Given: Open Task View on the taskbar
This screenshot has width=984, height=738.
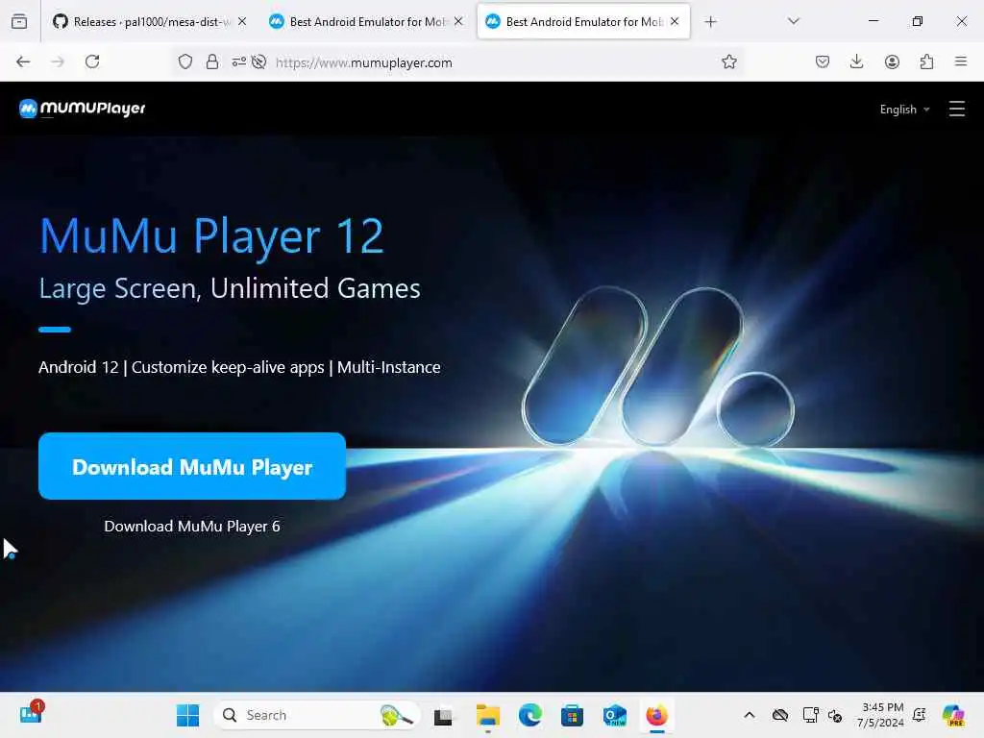Looking at the screenshot, I should pyautogui.click(x=443, y=715).
